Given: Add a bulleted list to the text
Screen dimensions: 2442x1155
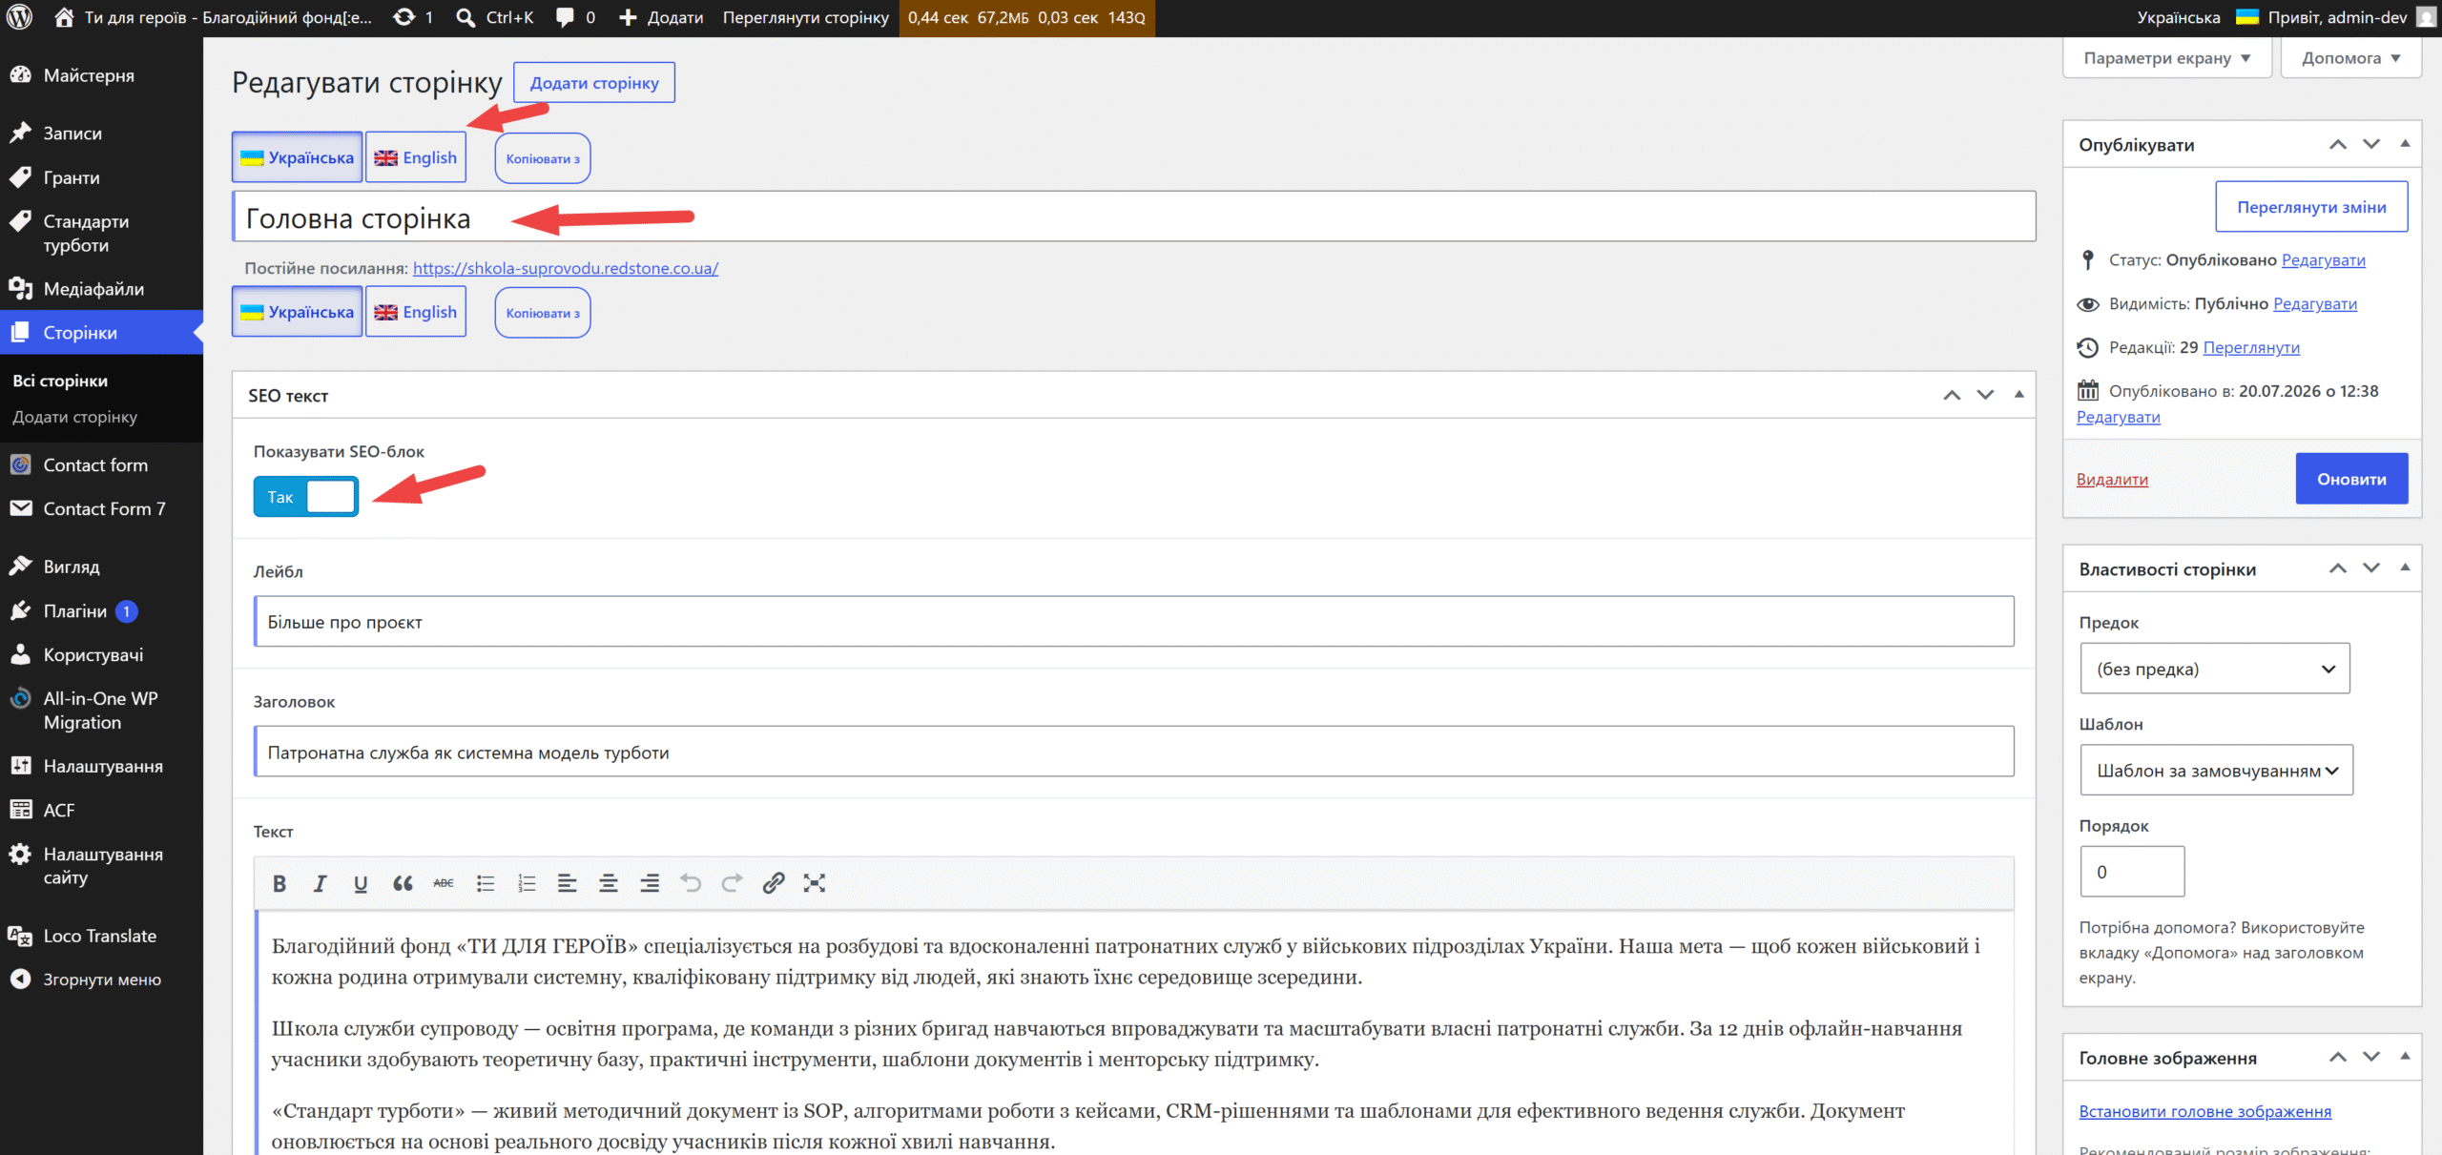Looking at the screenshot, I should coord(486,883).
